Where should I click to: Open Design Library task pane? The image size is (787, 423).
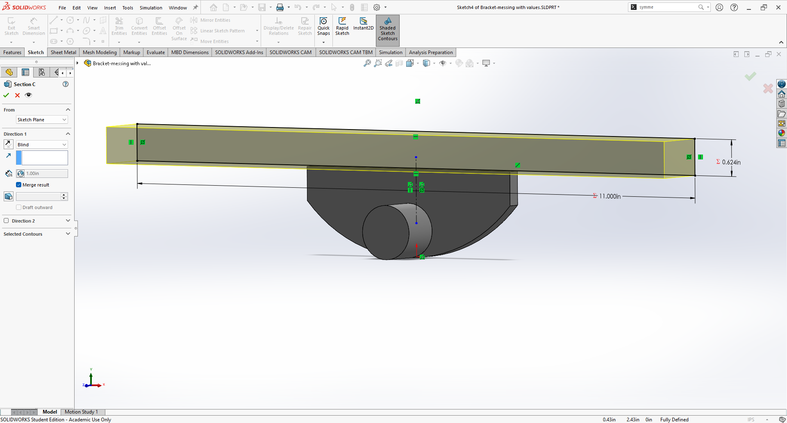[782, 104]
